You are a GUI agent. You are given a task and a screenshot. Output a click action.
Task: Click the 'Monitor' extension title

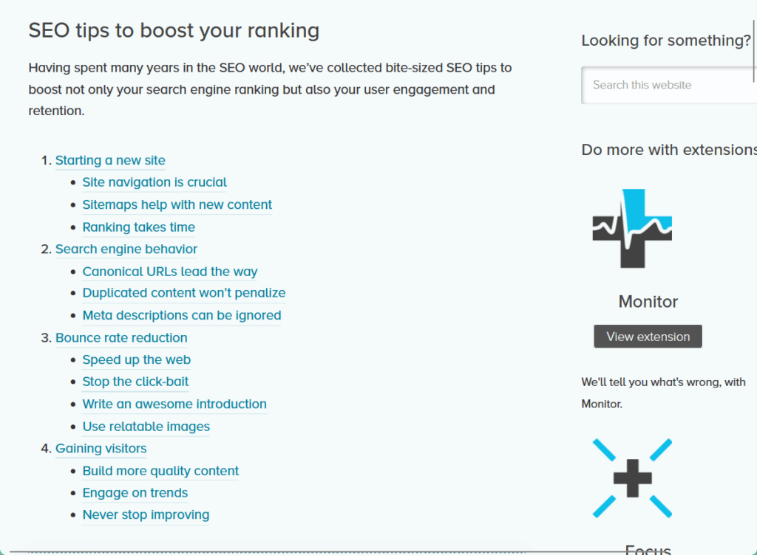click(648, 302)
